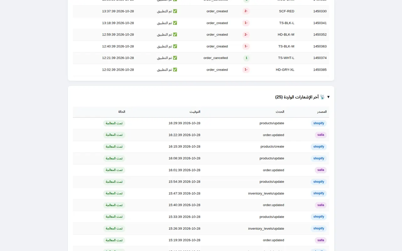The image size is (402, 251).
Task: Click the green check icon in row 1450363
Action: click(175, 46)
